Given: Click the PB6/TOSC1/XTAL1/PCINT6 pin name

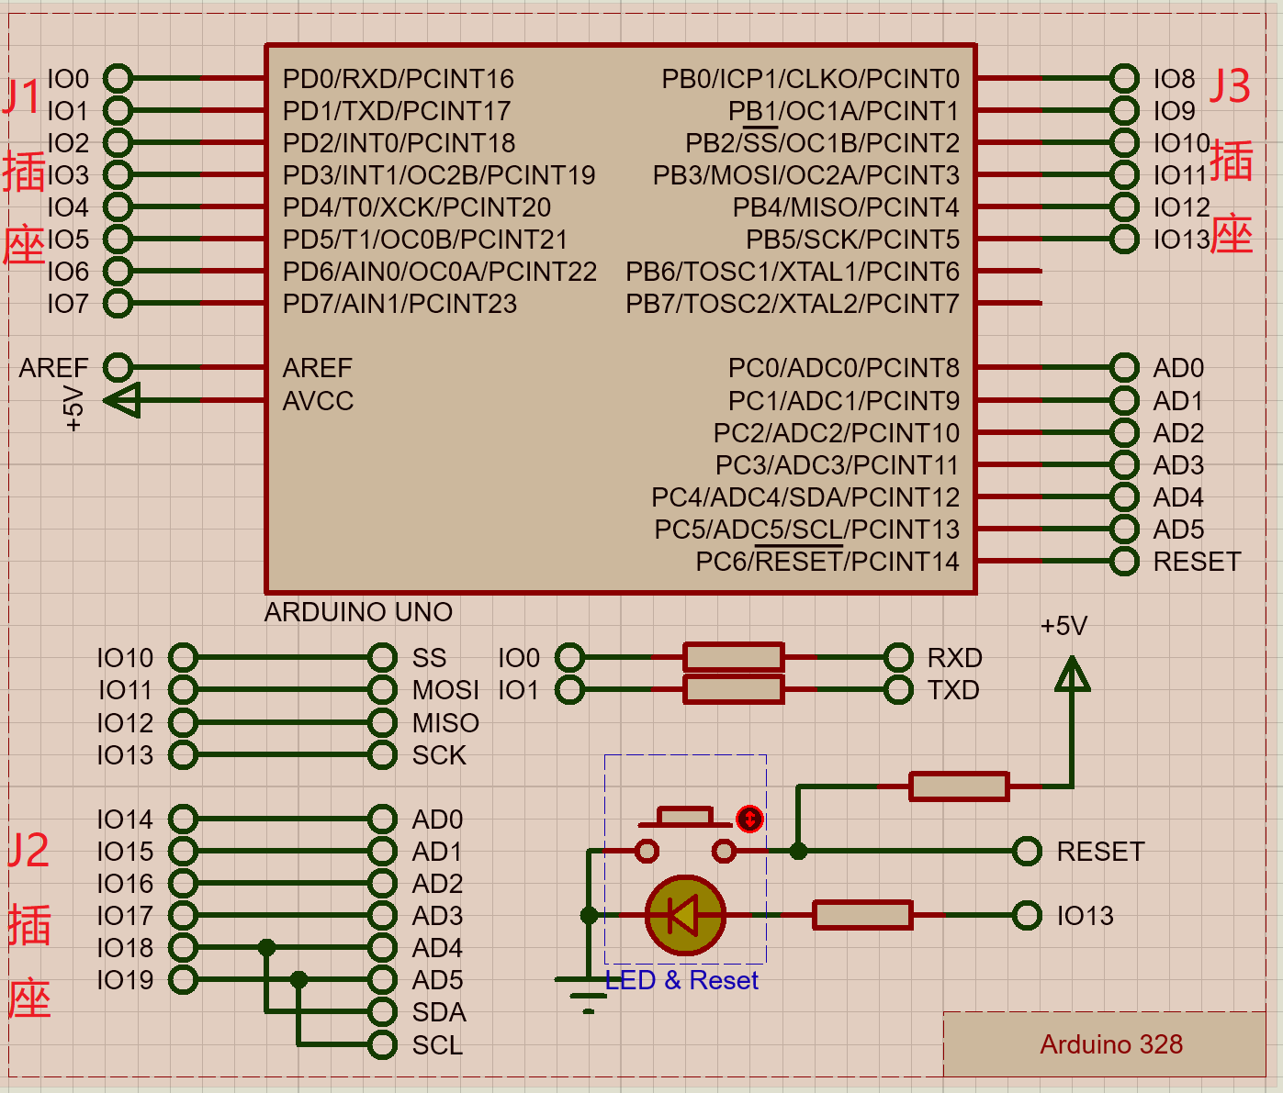Looking at the screenshot, I should click(x=792, y=272).
